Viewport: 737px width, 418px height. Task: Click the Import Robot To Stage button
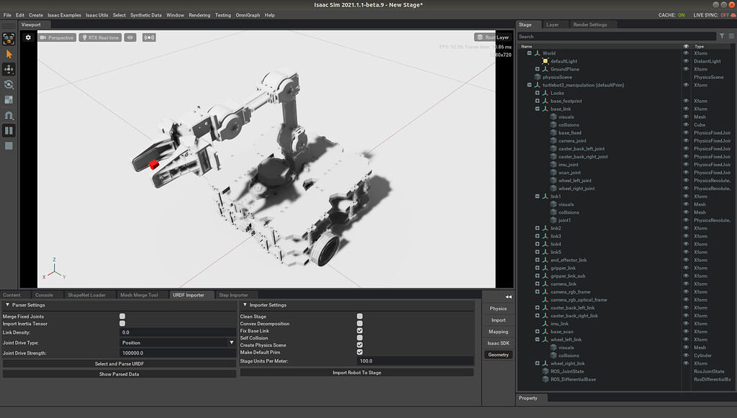coord(356,373)
